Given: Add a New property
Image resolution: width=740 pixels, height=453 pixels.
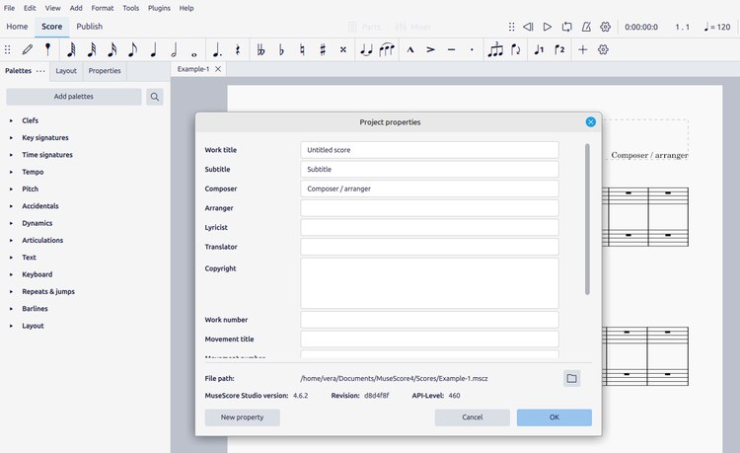Looking at the screenshot, I should 242,417.
